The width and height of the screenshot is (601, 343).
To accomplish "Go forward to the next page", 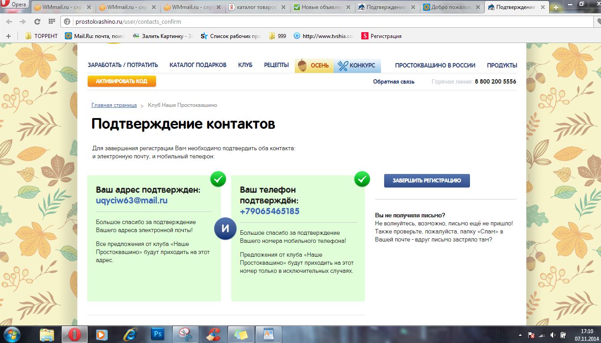I will (23, 21).
